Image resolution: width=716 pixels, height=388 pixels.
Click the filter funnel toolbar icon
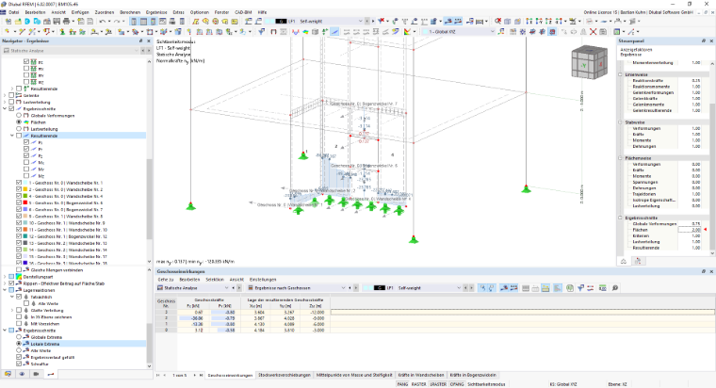(x=261, y=31)
